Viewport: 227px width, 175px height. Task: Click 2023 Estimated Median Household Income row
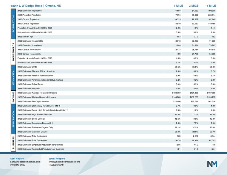coord(37,97)
